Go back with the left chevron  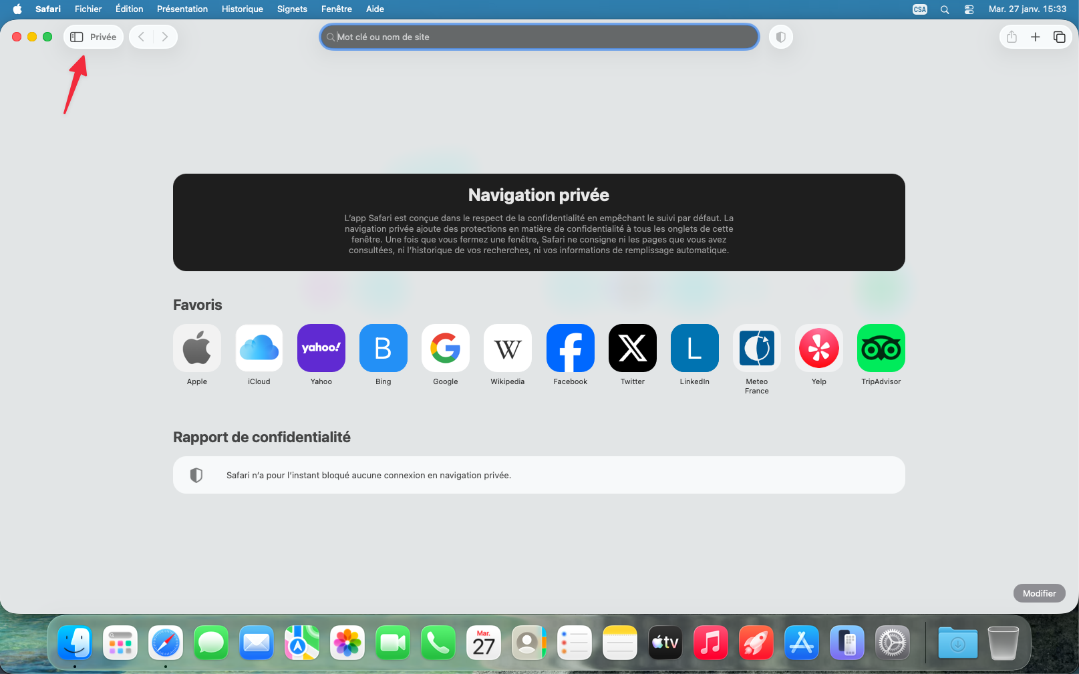click(142, 37)
